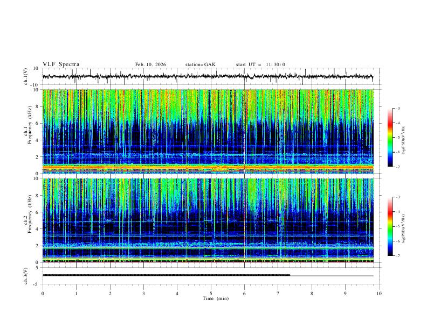Click the "-3" tick on ch.1 color bar
Screen dimensions: 427x329
pyautogui.click(x=398, y=109)
